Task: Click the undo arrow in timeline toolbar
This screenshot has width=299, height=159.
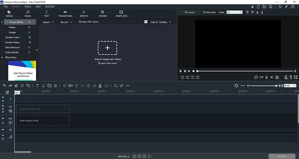Action: (x=4, y=86)
